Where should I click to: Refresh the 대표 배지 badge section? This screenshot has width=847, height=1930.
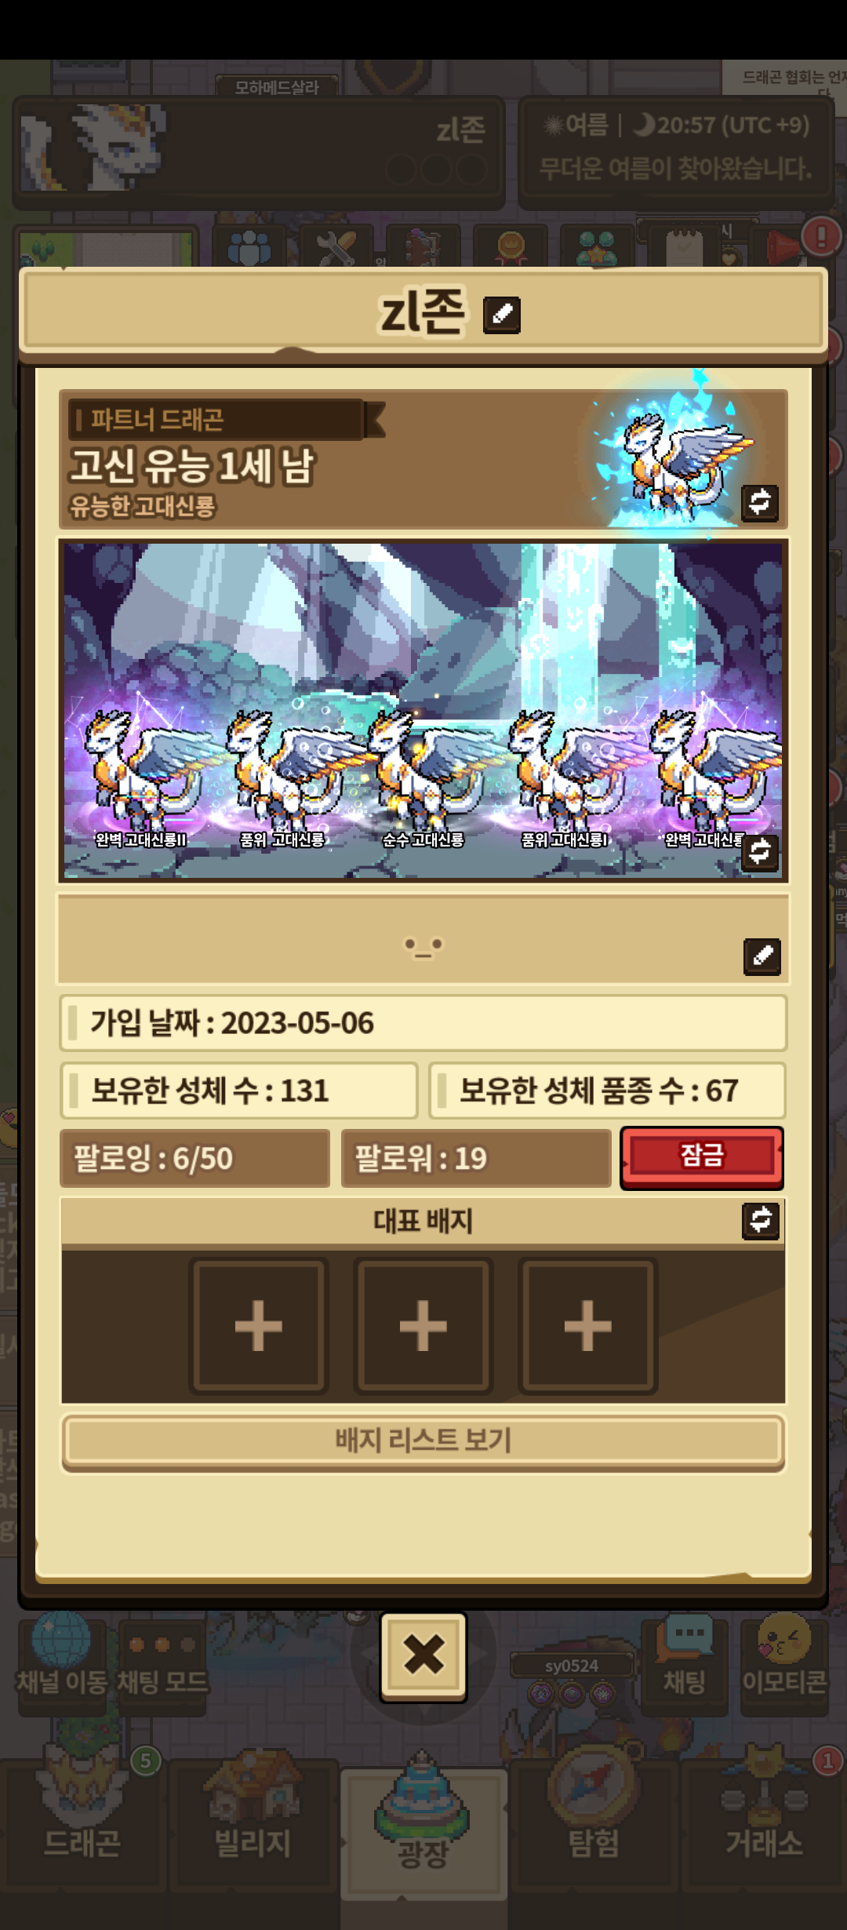click(x=761, y=1221)
